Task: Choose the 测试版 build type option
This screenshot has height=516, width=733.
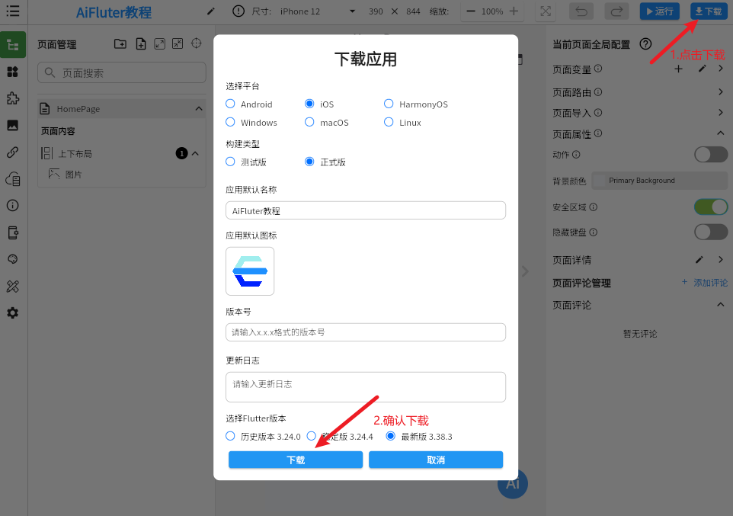Action: click(231, 162)
